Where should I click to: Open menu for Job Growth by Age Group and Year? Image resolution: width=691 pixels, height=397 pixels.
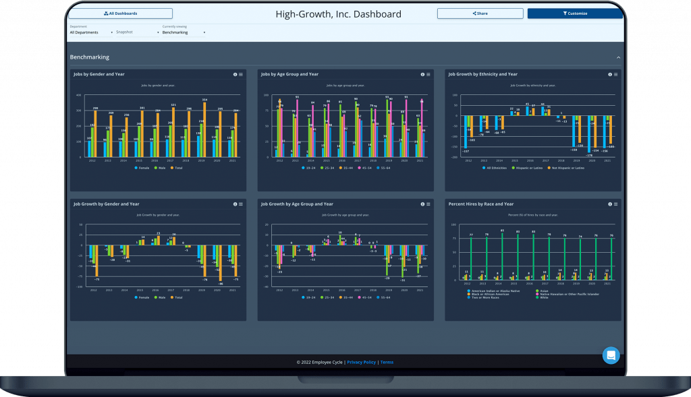click(428, 204)
